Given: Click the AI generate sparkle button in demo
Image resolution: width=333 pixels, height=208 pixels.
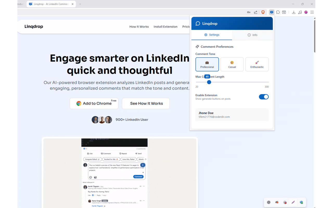Looking at the screenshot, I should [x=143, y=165].
